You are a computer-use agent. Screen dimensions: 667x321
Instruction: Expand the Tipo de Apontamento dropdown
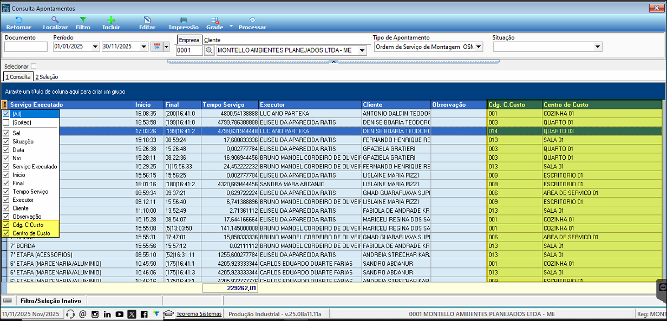[479, 47]
